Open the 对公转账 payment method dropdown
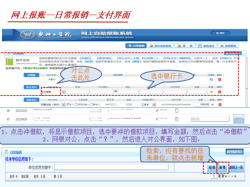250x187 pixels. [64, 92]
